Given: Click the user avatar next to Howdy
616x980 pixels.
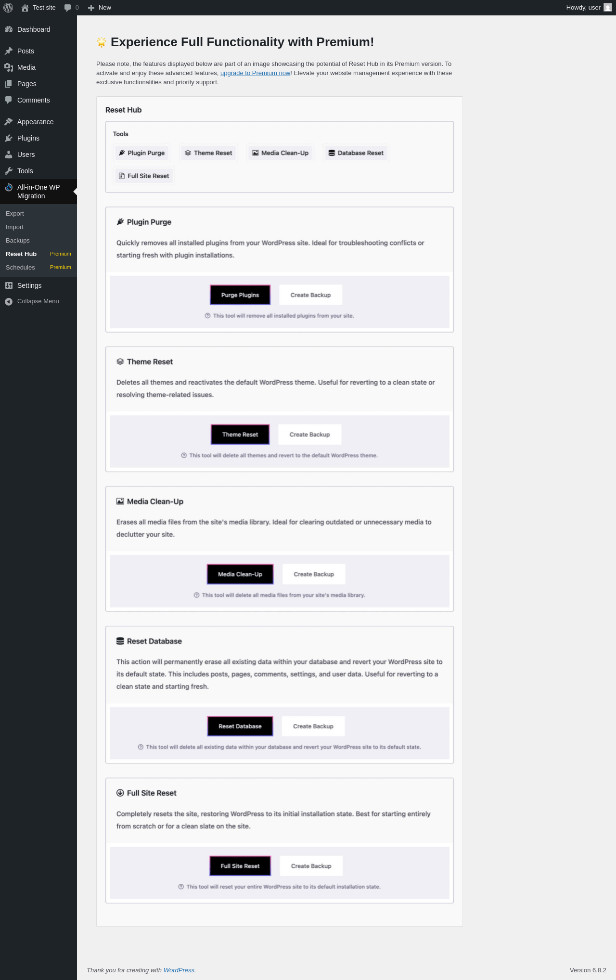Looking at the screenshot, I should pos(608,8).
